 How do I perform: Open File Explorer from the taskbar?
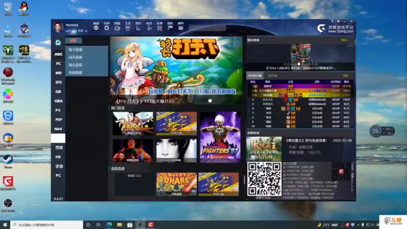click(120, 224)
